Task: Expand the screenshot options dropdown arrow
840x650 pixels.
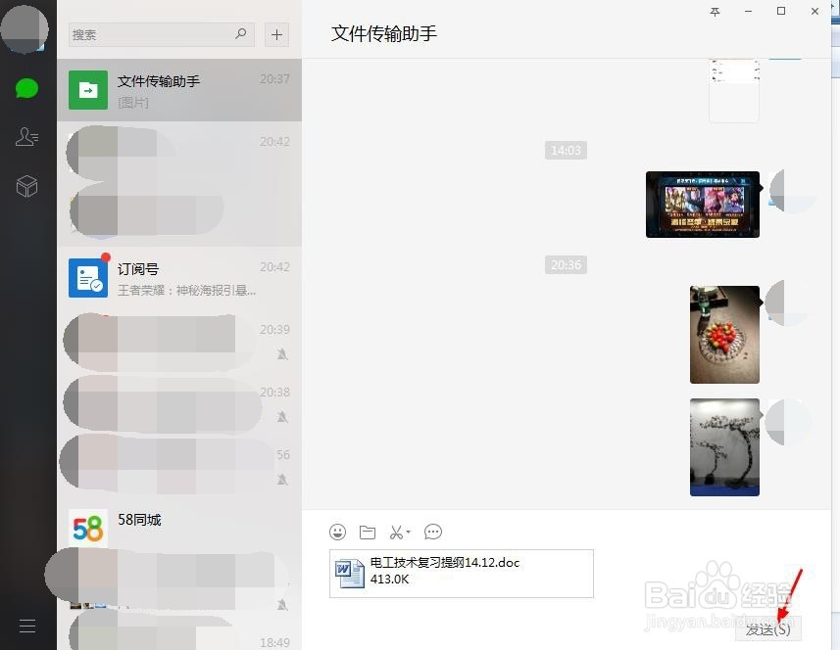Action: click(x=407, y=532)
